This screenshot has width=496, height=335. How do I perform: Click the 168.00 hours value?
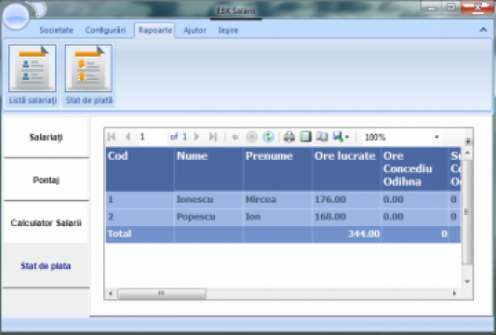click(330, 217)
